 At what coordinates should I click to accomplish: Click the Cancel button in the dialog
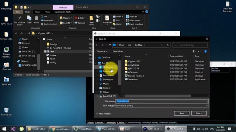pyautogui.click(x=199, y=113)
